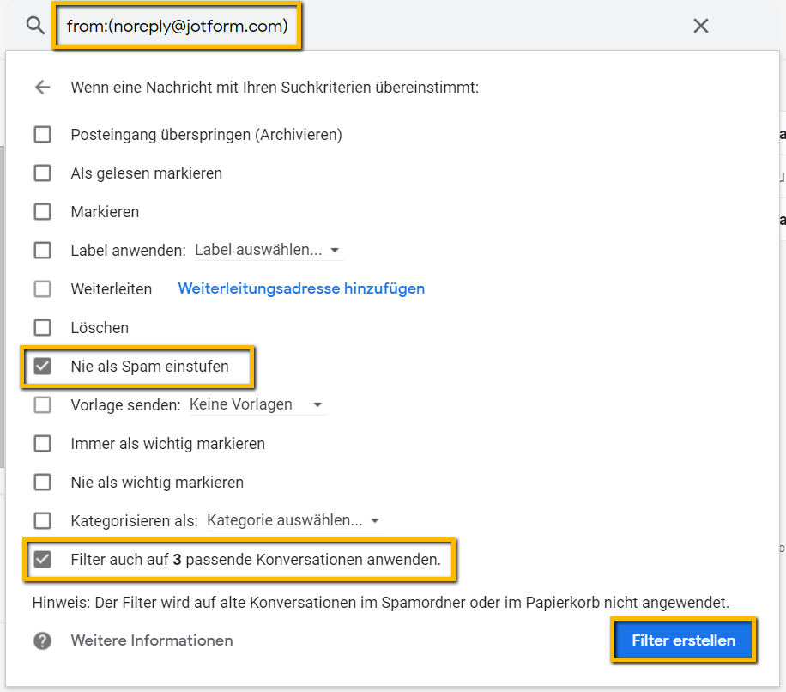This screenshot has width=786, height=692.
Task: Tick the 'Kategorisieren als' checkbox
Action: (42, 521)
